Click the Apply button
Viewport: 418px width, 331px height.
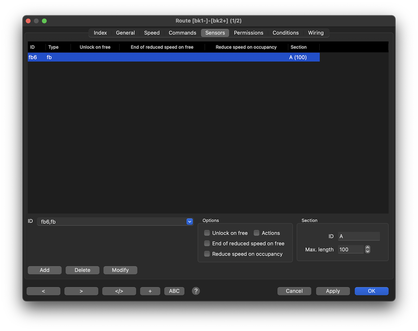(x=333, y=291)
